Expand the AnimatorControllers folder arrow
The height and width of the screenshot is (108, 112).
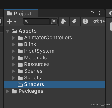[x=14, y=38]
